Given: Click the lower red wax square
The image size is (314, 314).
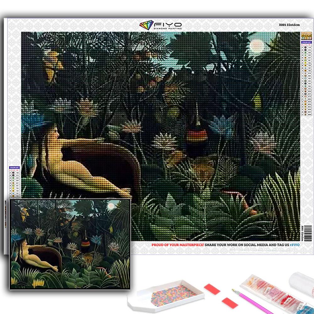Looking at the screenshot, I should [x=230, y=303].
